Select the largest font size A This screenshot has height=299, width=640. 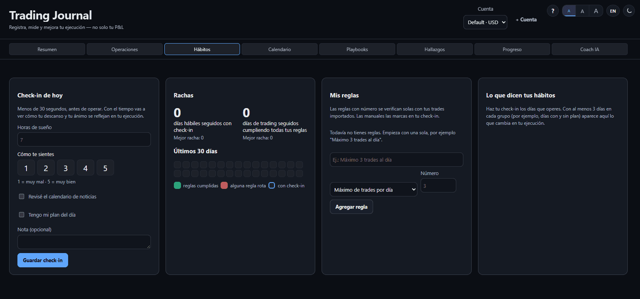[x=596, y=11]
